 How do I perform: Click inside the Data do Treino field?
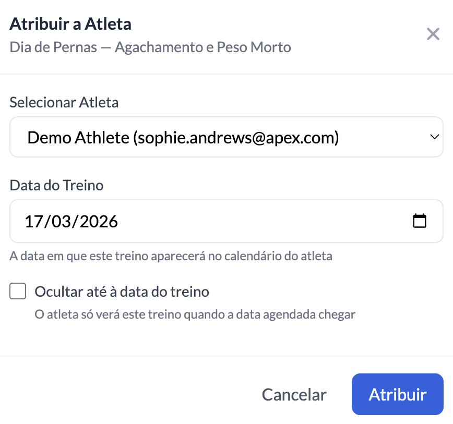click(x=209, y=221)
